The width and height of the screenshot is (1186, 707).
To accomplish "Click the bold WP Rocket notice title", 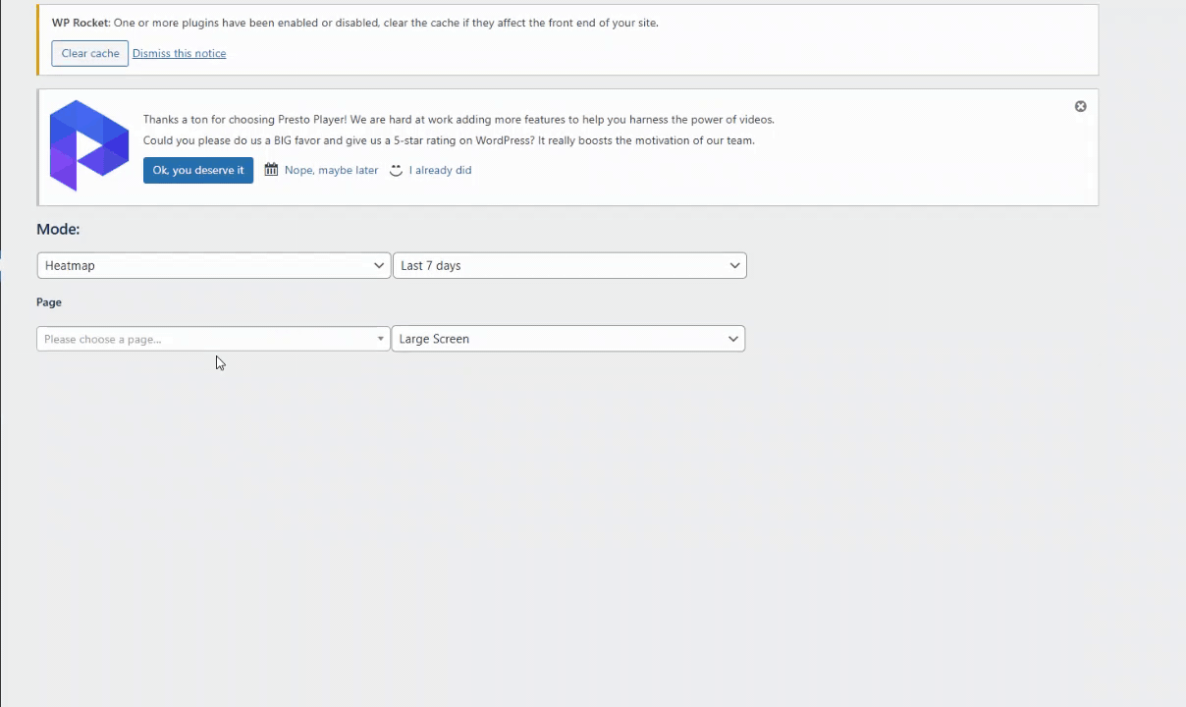I will click(81, 23).
